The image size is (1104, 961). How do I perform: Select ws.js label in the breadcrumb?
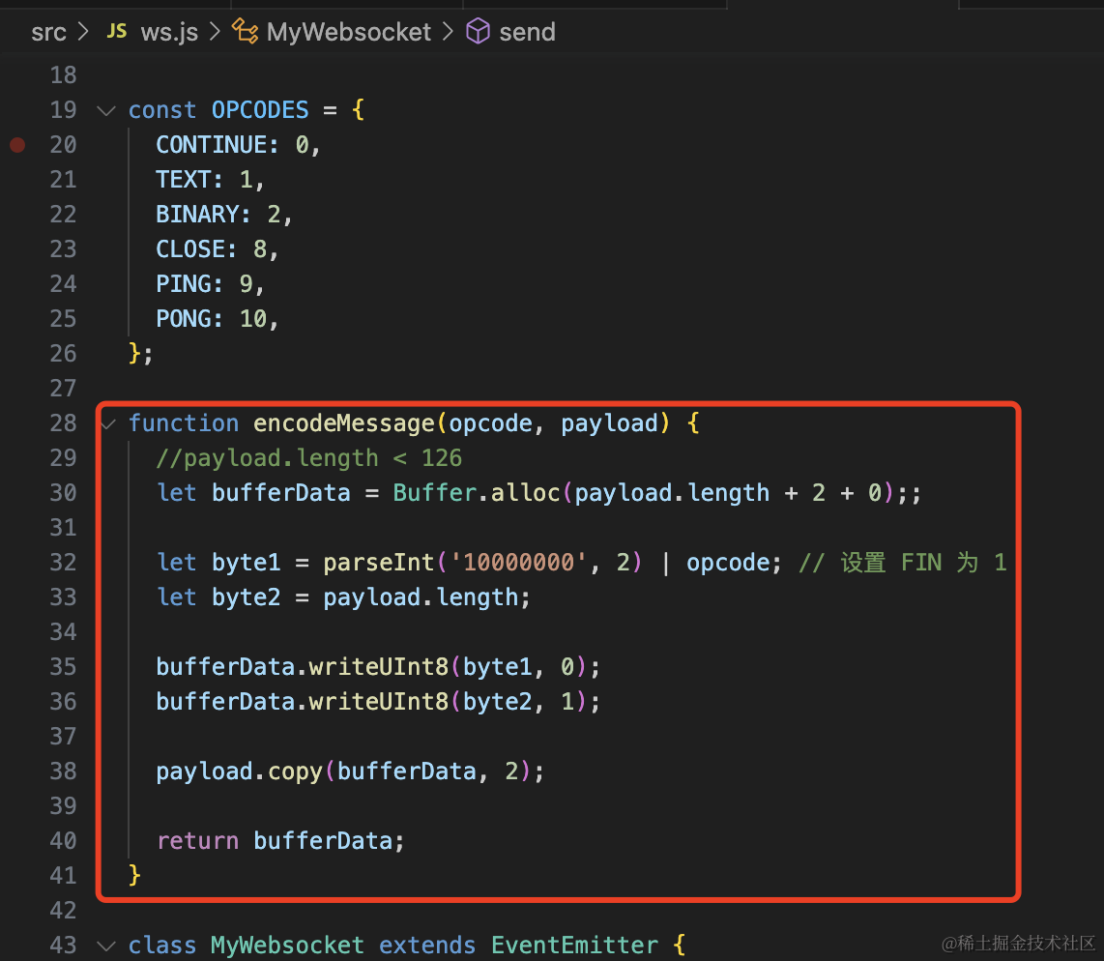pyautogui.click(x=169, y=32)
